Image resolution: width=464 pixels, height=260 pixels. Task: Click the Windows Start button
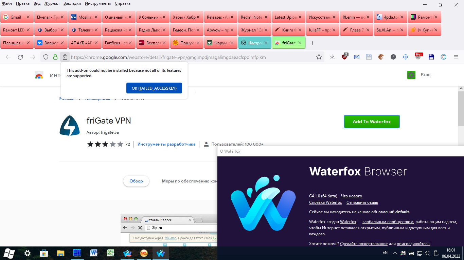9,253
